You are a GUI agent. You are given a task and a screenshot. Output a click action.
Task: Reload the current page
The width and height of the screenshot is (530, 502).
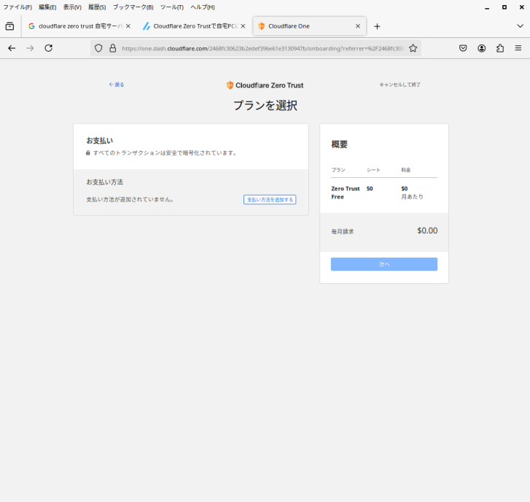49,48
